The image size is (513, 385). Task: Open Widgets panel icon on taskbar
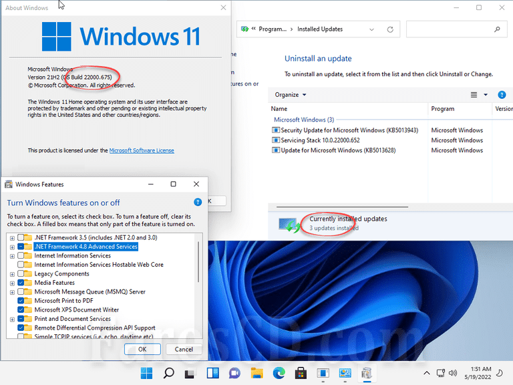coord(212,373)
